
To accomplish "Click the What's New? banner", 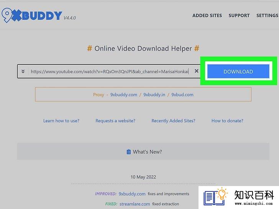I will click(143, 152).
